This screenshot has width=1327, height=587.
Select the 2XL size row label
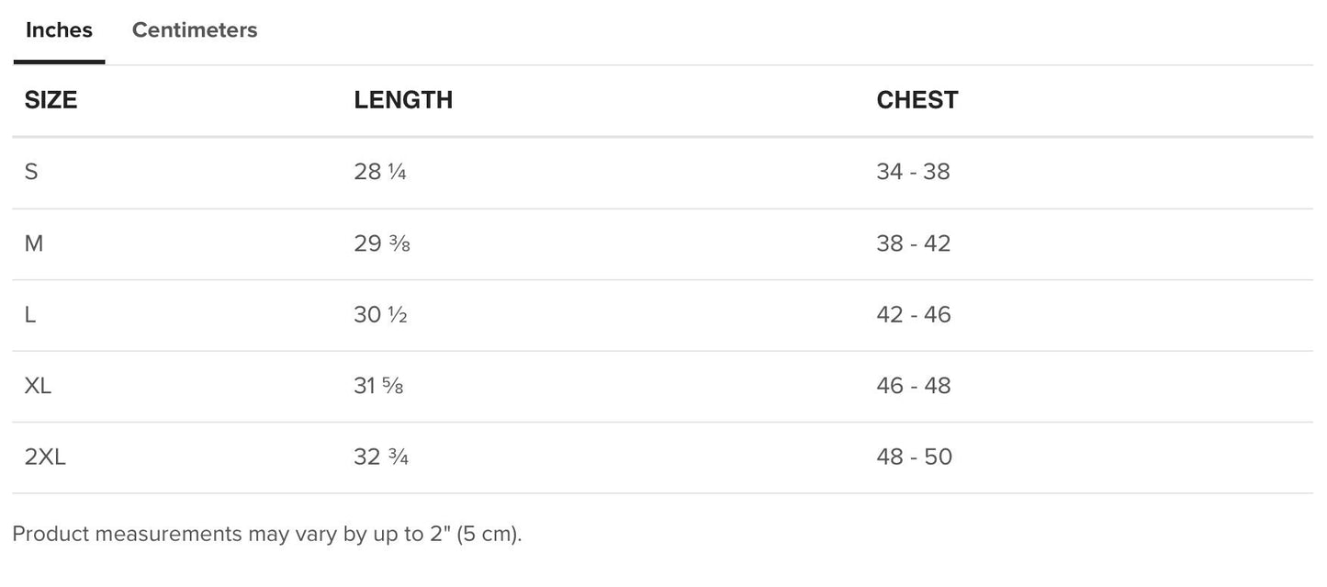coord(45,457)
